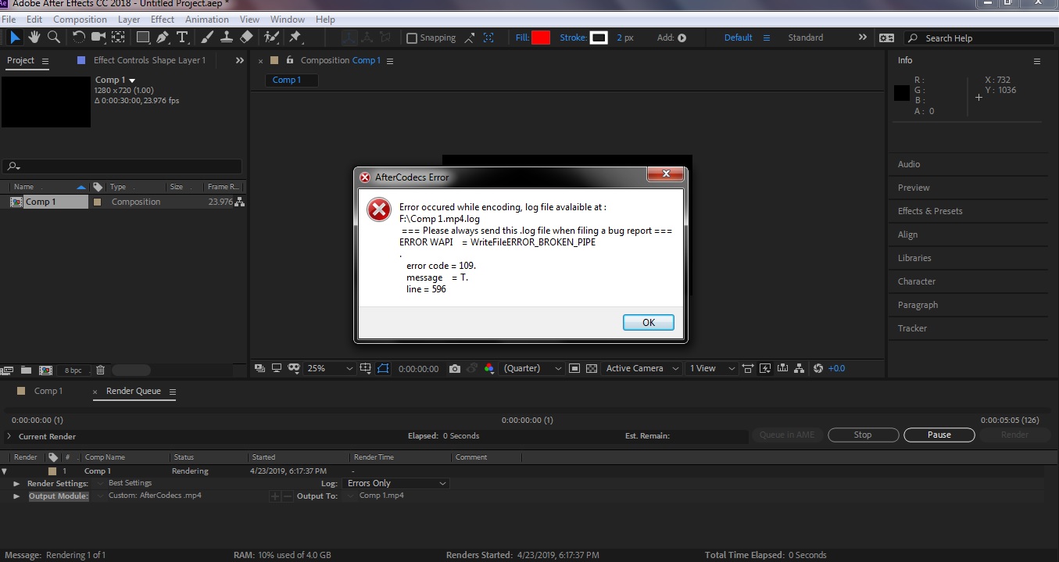Toggle the snap collapsed compositions icon

tap(488, 38)
